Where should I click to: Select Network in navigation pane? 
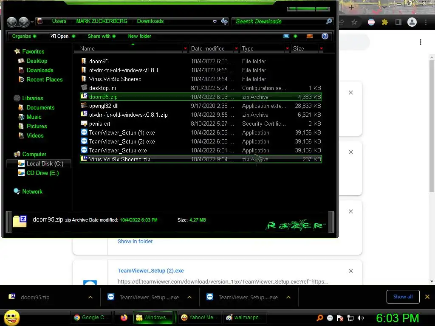[x=32, y=191]
